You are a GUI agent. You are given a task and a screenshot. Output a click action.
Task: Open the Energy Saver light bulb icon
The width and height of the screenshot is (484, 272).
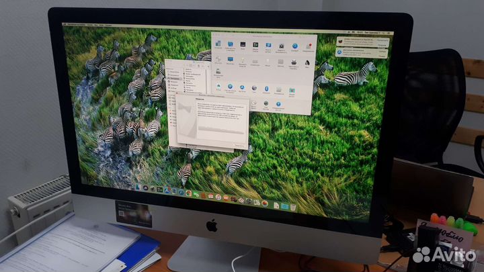(243, 60)
